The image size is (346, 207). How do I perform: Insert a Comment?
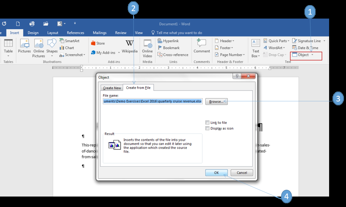[201, 47]
